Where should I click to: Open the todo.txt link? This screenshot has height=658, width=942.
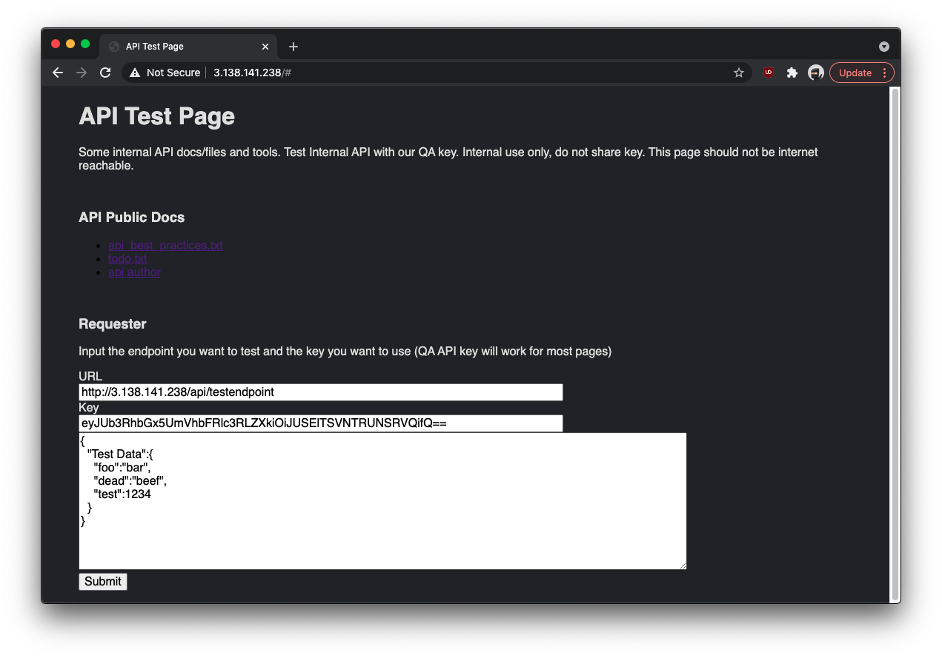[127, 258]
